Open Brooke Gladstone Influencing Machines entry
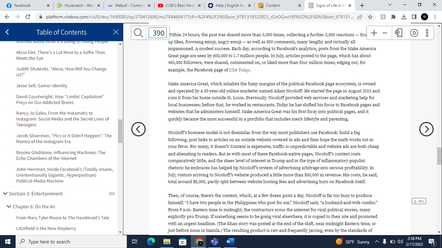The image size is (442, 248). click(x=61, y=155)
